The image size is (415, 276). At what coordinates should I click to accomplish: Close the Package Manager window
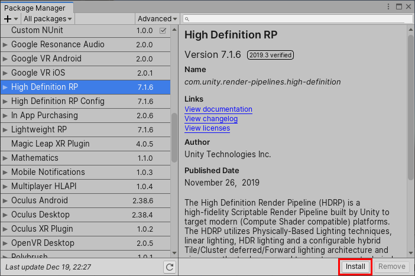point(408,7)
